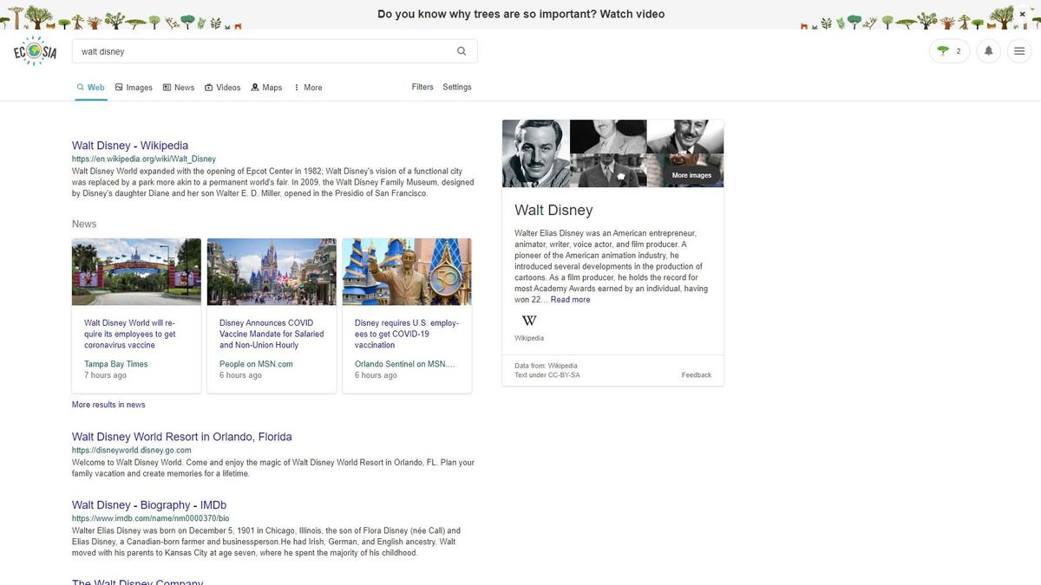Click the Ecosia logo
This screenshot has height=585, width=1041.
click(x=33, y=50)
